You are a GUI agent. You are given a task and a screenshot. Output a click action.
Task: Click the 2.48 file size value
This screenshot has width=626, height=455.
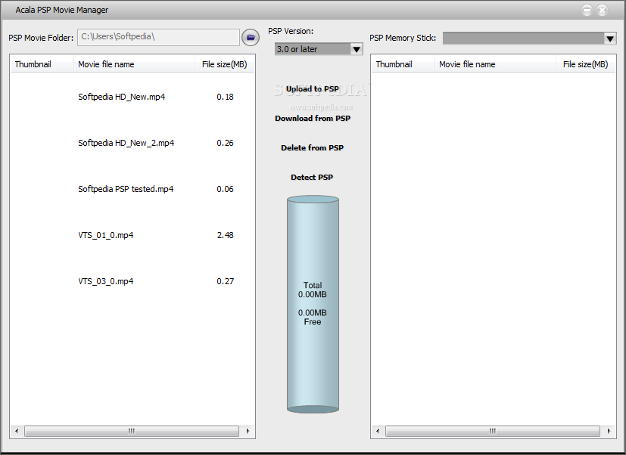225,235
